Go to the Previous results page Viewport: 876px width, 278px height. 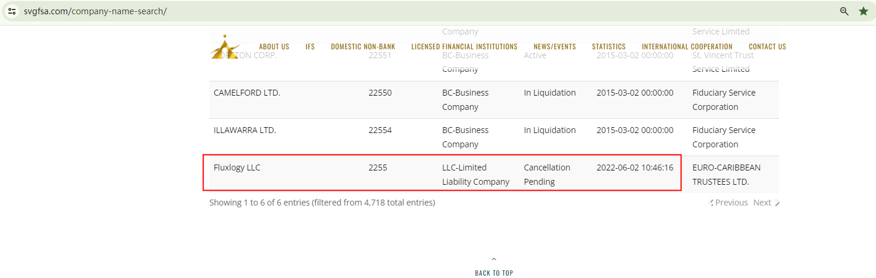[731, 203]
